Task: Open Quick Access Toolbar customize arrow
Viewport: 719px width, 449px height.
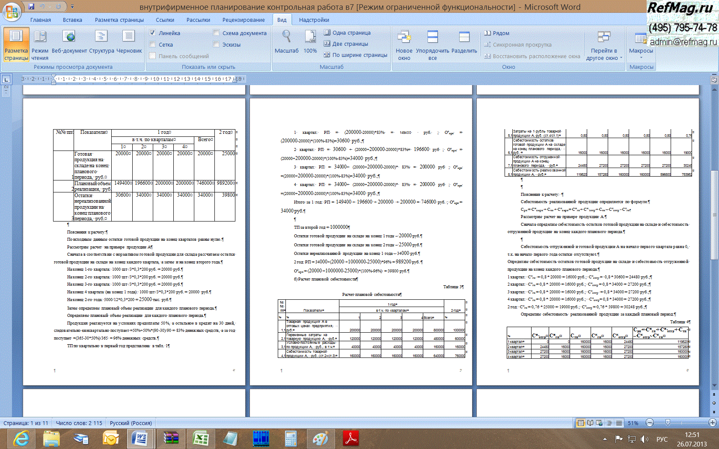Action: click(x=72, y=7)
